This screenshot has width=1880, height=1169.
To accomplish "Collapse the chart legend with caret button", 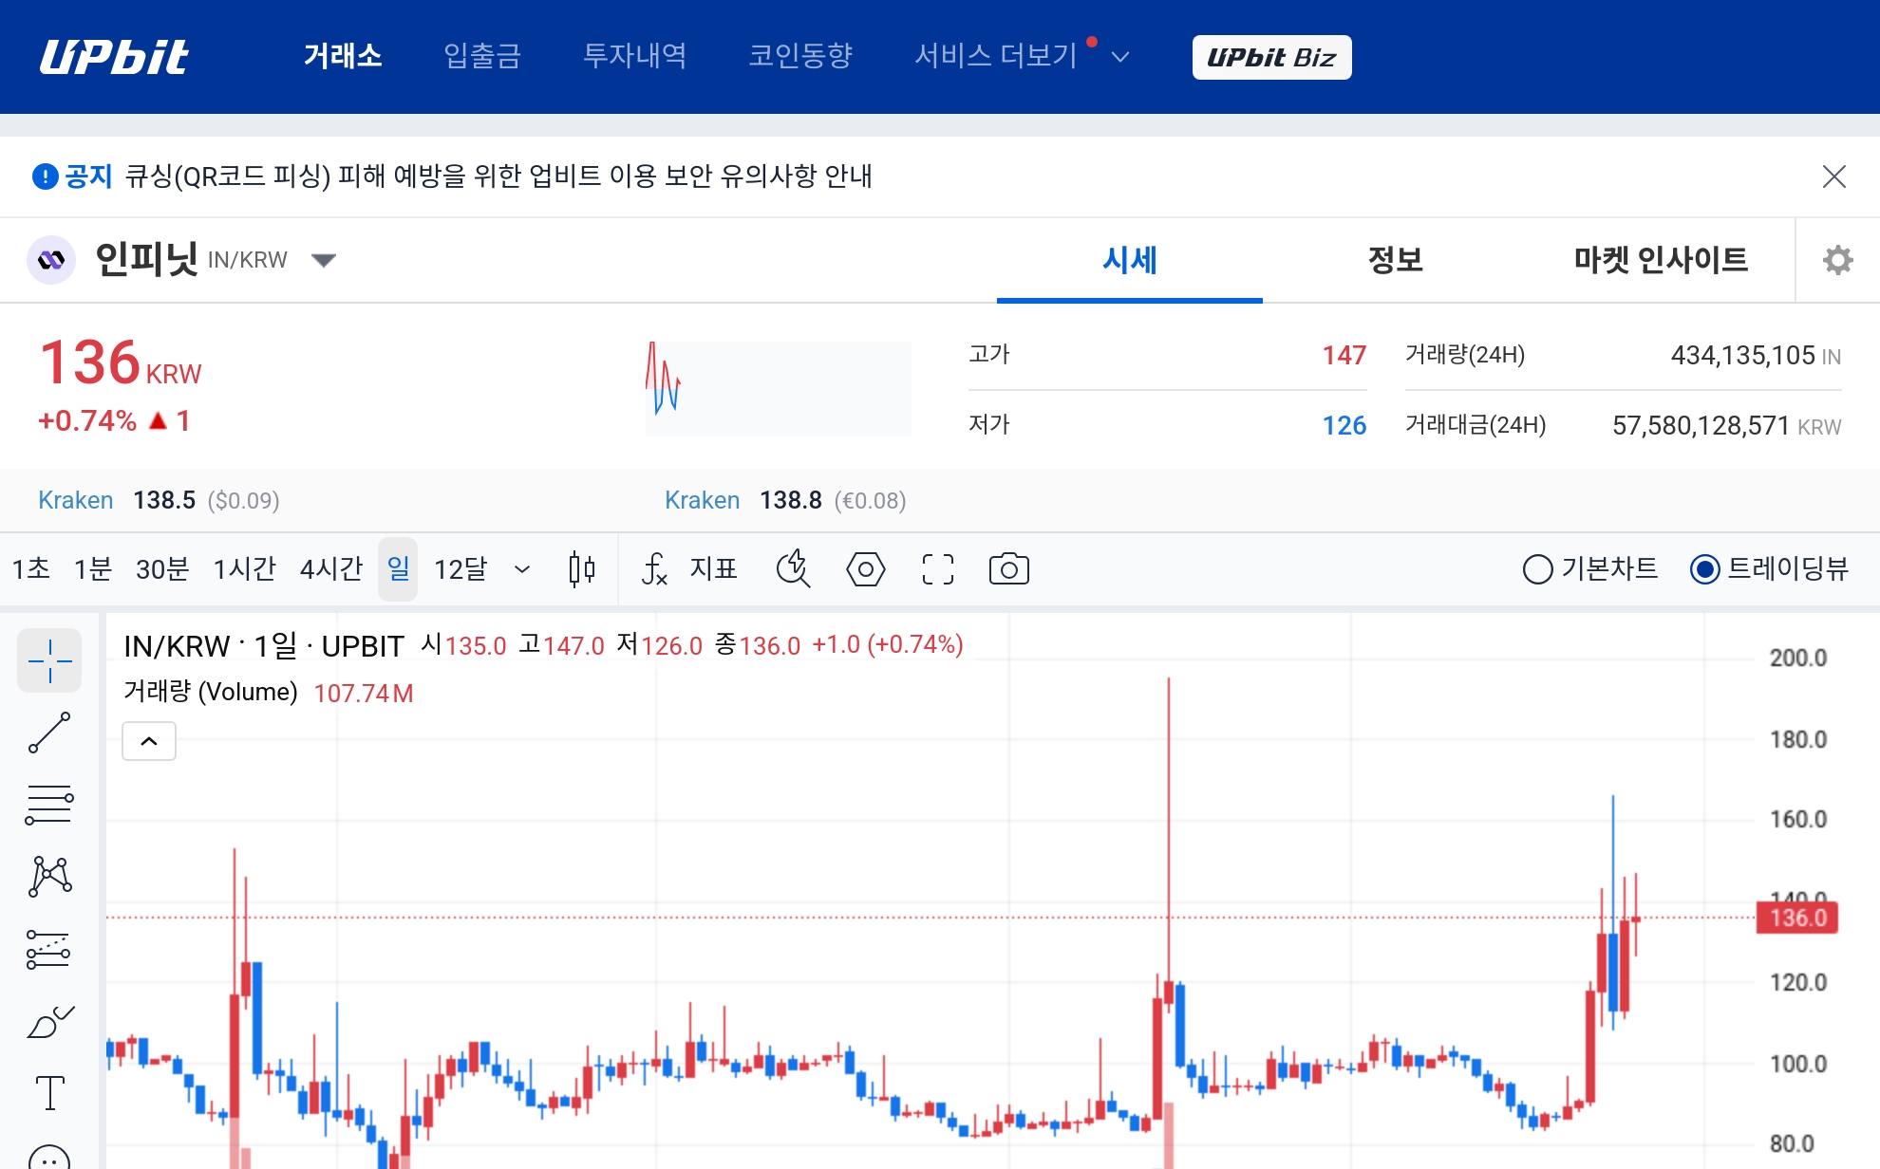I will point(149,741).
